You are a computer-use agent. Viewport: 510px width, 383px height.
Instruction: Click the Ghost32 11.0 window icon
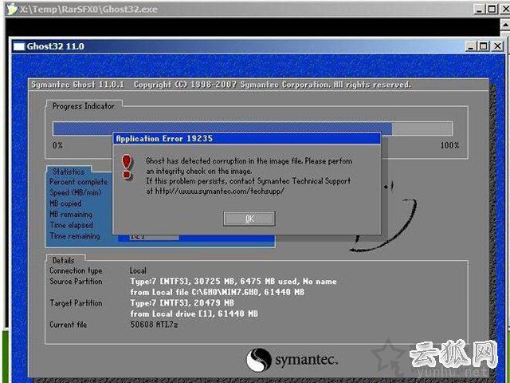19,46
